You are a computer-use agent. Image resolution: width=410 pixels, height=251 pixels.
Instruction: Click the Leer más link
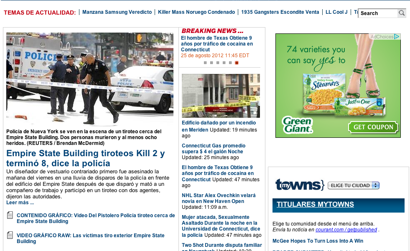tap(20, 203)
